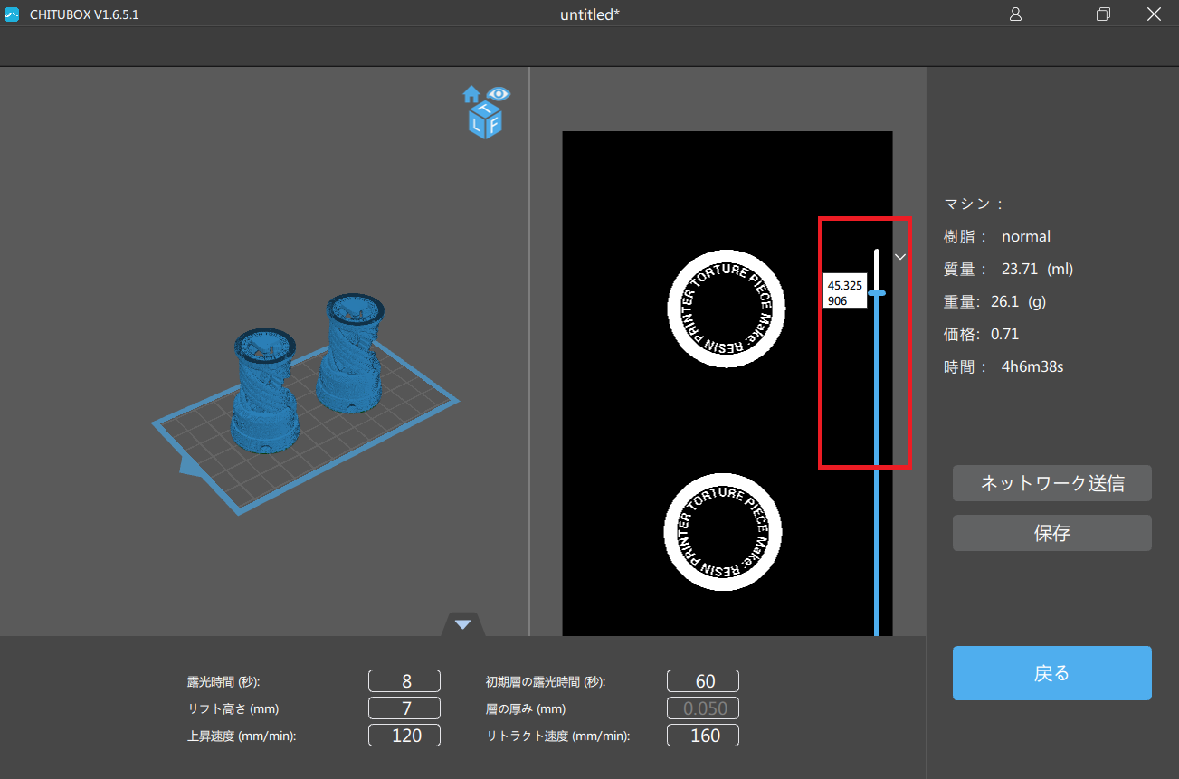Close the CHITUBOX window

click(1154, 14)
